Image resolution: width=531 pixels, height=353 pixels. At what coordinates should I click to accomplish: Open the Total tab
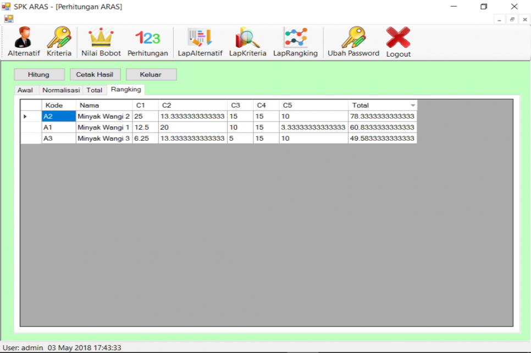tap(94, 90)
